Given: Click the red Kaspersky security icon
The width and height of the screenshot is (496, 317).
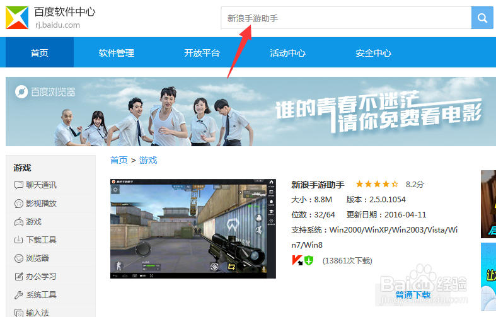Looking at the screenshot, I should pos(297,260).
